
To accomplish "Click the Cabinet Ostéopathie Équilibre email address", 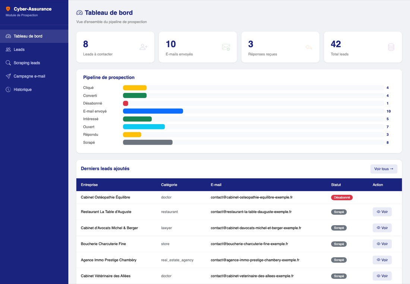I will 252,197.
